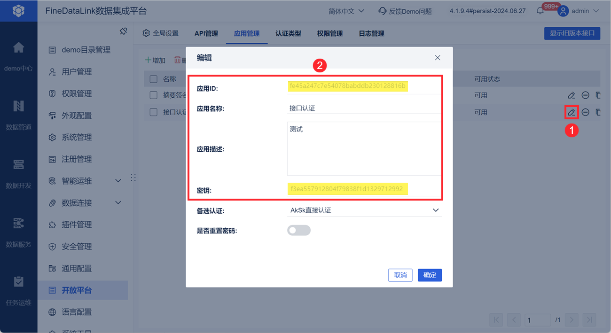The width and height of the screenshot is (611, 333).
Task: Open the 反馈Demo问题 link
Action: [405, 11]
